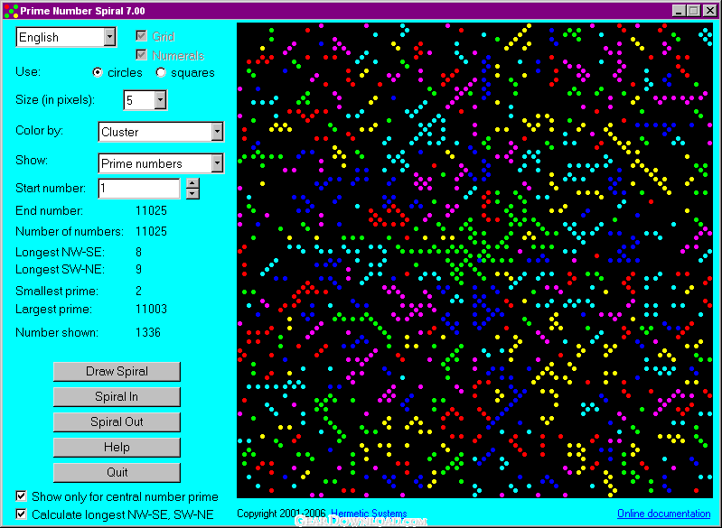Screen dimensions: 722x528
Task: Minimize the Prime Number Spiral window
Action: coord(679,11)
